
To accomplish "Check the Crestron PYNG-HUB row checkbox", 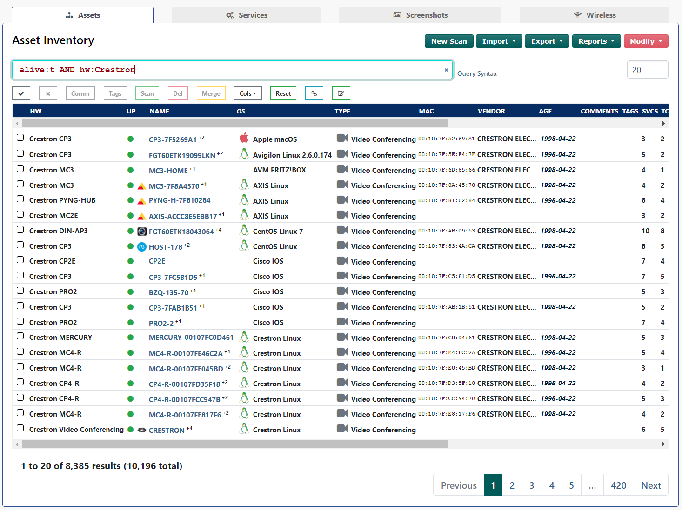I will [x=20, y=199].
